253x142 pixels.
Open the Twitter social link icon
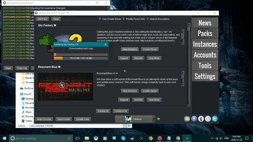[x=215, y=119]
